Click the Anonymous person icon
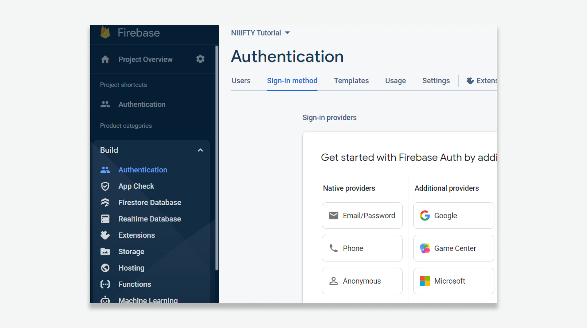This screenshot has width=587, height=328. point(333,281)
